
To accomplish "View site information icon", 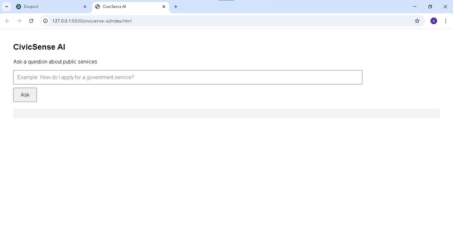I will 46,21.
